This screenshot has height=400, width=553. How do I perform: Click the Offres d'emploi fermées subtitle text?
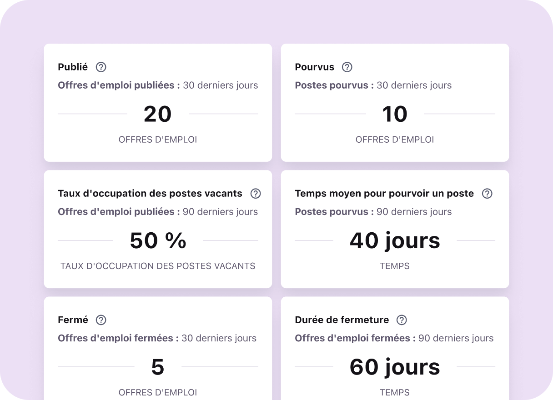118,338
